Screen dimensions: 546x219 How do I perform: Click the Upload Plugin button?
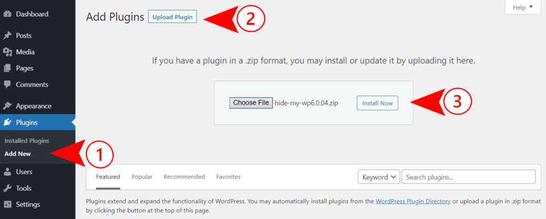click(x=172, y=17)
